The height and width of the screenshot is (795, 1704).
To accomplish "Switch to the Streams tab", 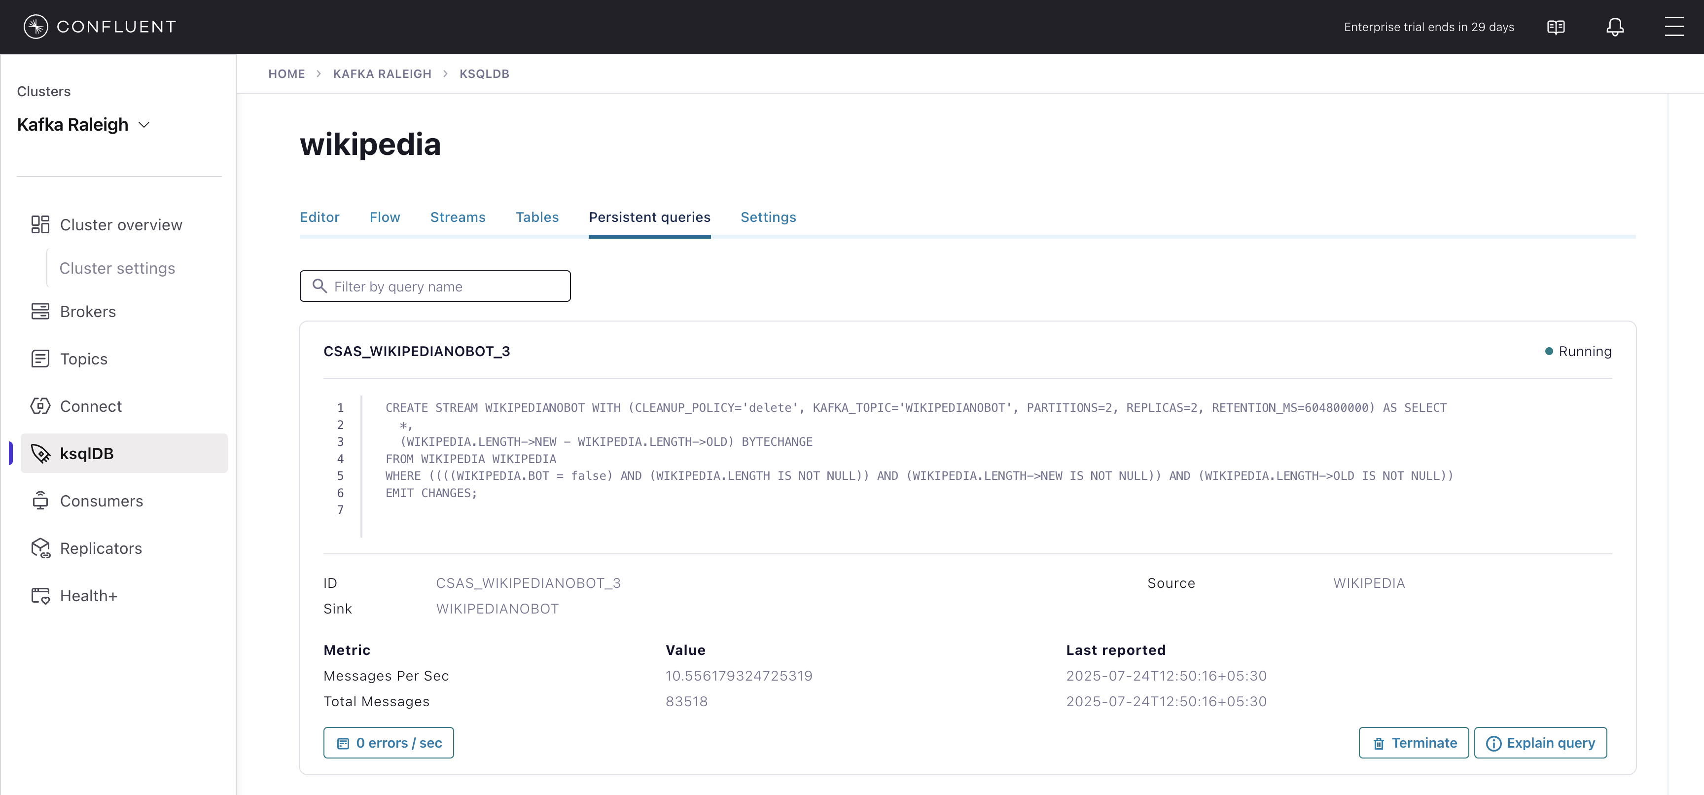I will [x=457, y=217].
